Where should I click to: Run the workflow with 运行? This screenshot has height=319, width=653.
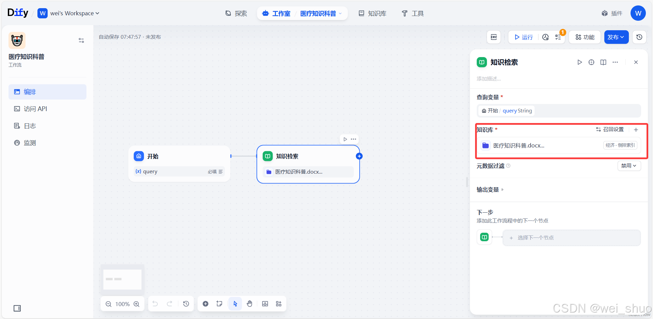point(524,37)
